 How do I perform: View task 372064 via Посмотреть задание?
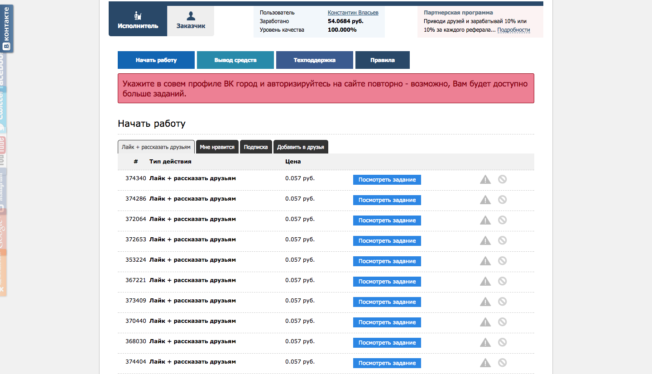click(x=387, y=221)
